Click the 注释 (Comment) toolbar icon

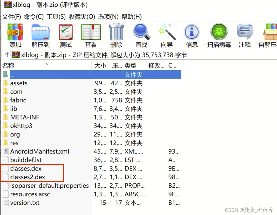coord(245,32)
